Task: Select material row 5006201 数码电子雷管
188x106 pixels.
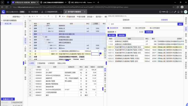Action: pos(66,81)
